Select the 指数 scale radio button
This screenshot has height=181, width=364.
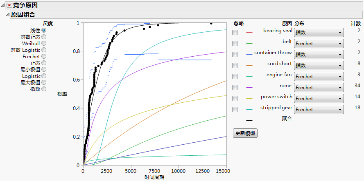[x=44, y=89]
